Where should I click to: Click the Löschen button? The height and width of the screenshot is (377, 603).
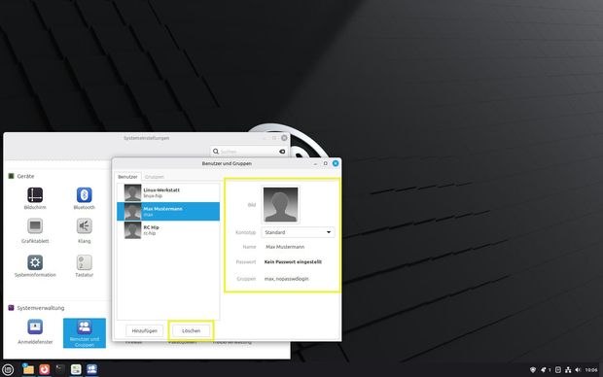pyautogui.click(x=192, y=330)
